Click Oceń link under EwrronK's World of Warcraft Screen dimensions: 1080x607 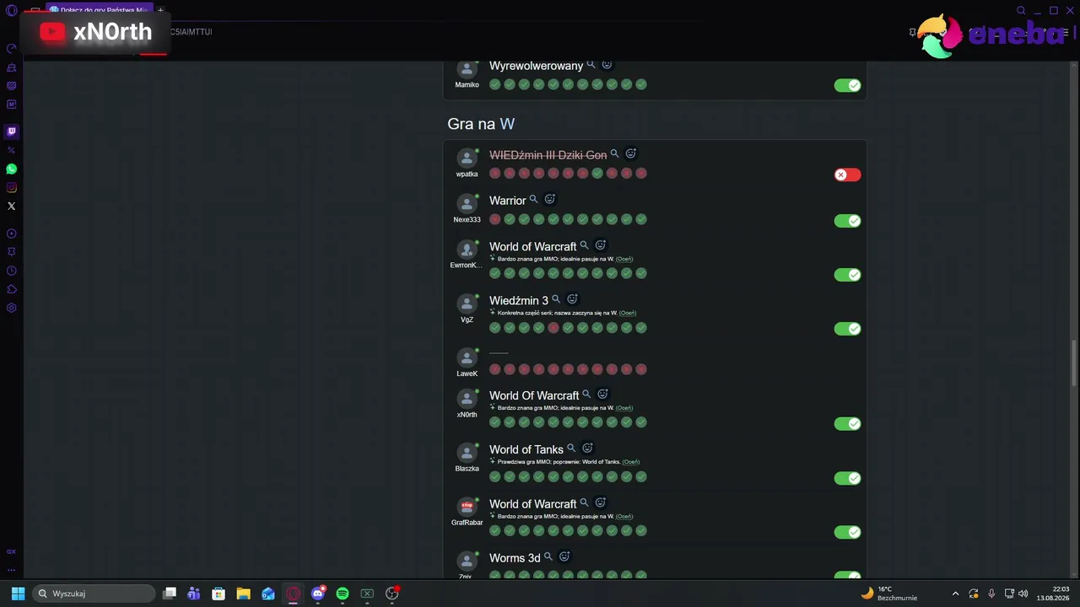624,259
